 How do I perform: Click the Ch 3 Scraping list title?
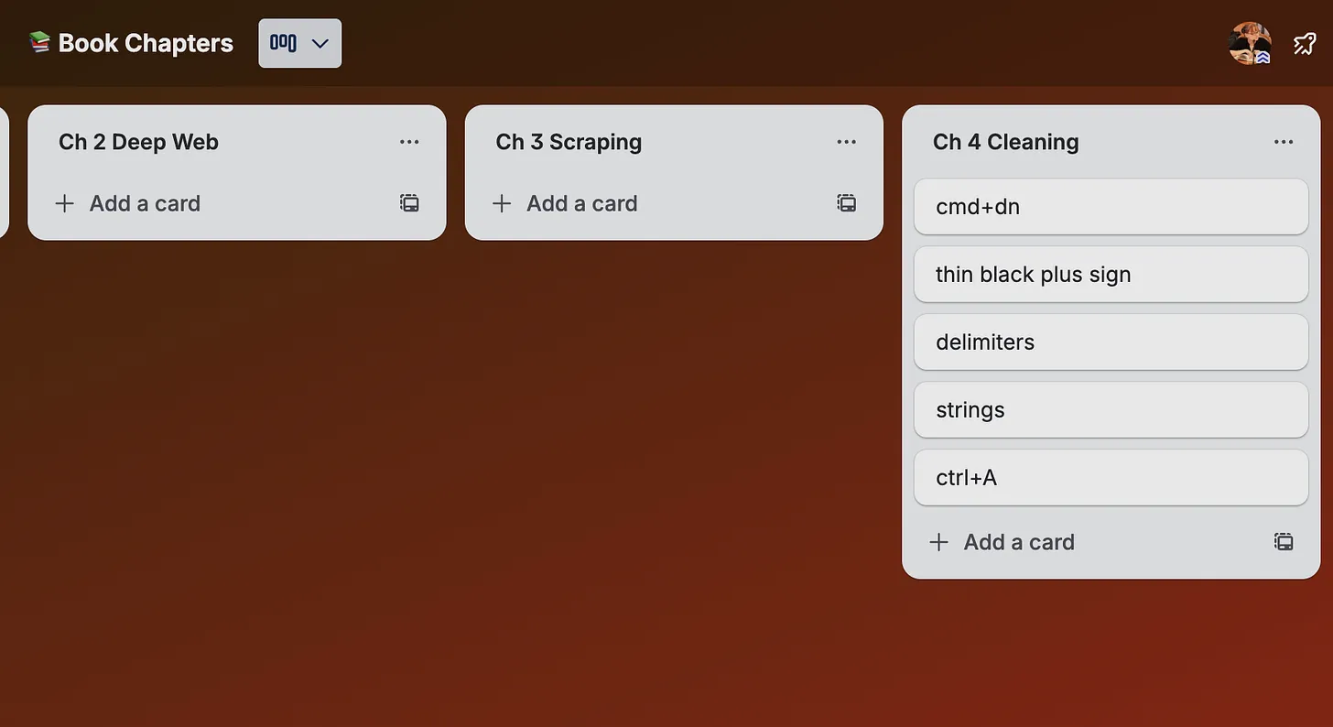click(569, 142)
